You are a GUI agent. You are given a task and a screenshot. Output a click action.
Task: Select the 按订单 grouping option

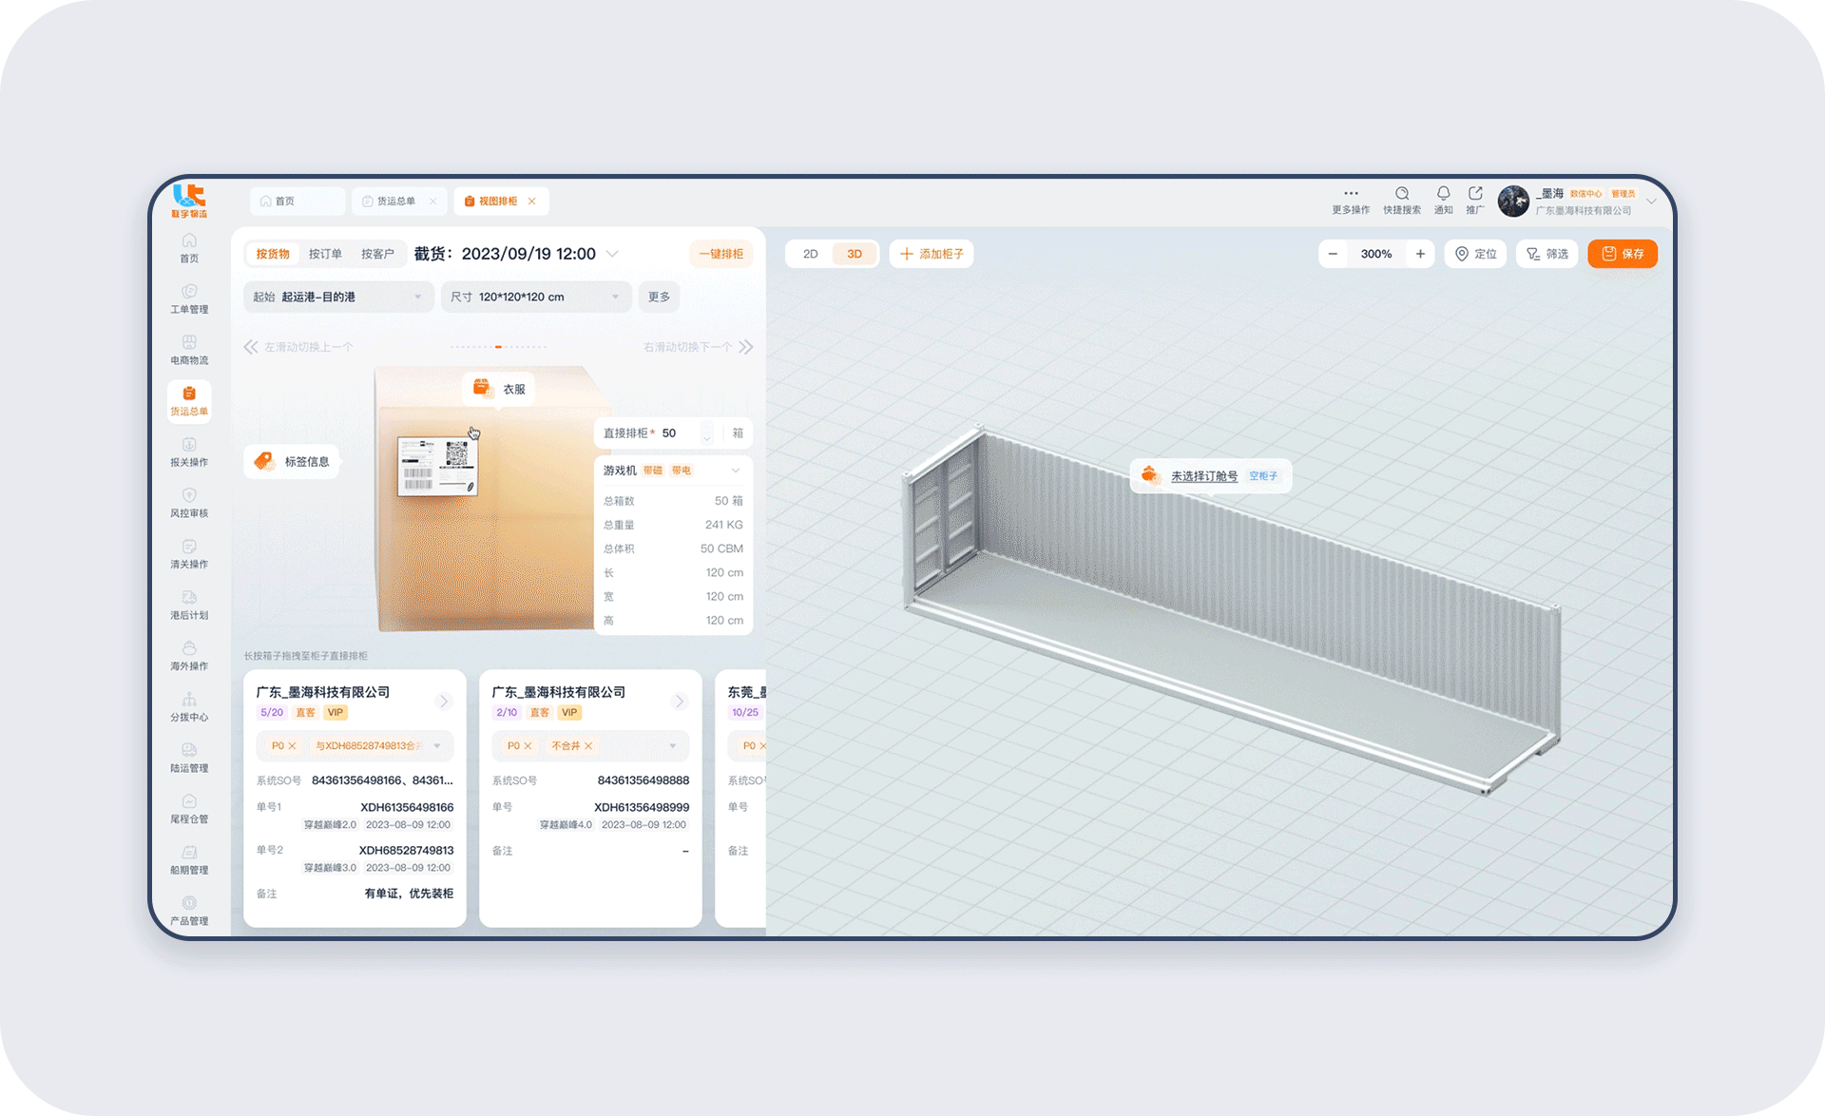325,254
